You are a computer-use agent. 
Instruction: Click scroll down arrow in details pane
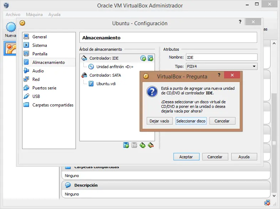tap(274, 196)
